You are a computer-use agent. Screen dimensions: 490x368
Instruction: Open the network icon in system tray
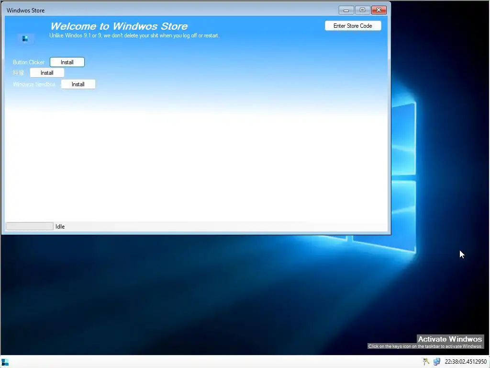[x=436, y=362]
